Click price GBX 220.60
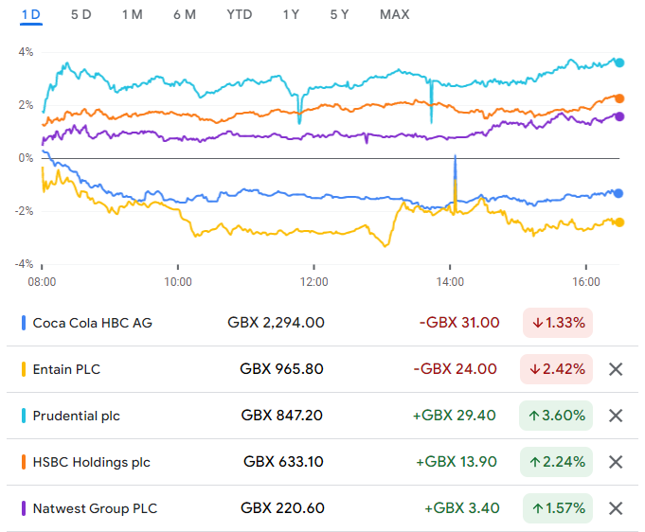645x532 pixels. (x=282, y=508)
